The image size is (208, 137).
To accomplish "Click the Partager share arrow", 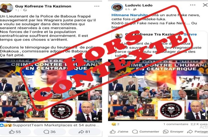I will [x=197, y=132].
